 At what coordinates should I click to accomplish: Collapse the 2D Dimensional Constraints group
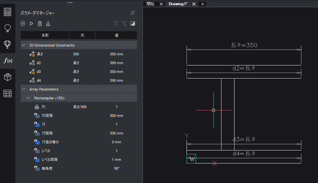coord(24,45)
